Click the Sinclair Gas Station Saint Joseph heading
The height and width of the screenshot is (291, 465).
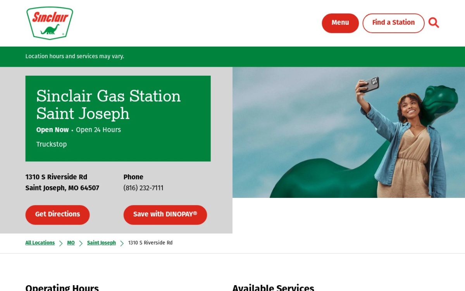(108, 105)
